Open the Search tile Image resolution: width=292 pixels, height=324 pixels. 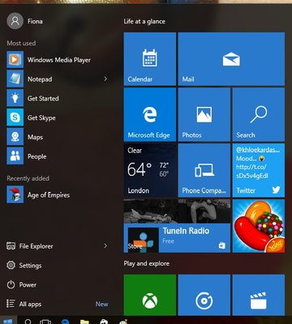coord(259,114)
